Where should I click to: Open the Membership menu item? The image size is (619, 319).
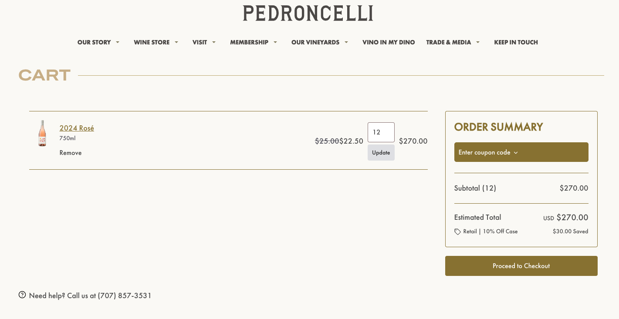pos(249,42)
